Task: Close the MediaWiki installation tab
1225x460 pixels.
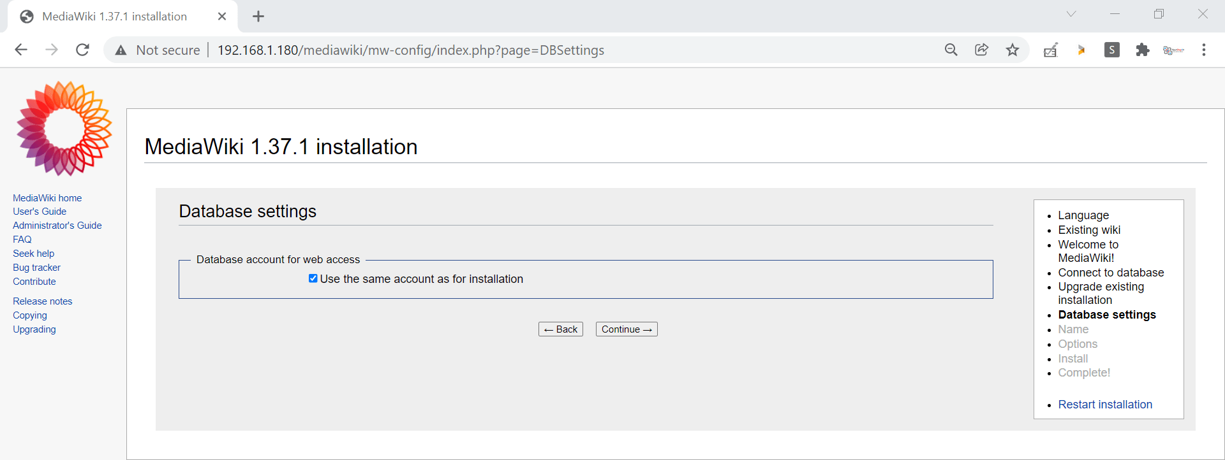Action: [222, 17]
